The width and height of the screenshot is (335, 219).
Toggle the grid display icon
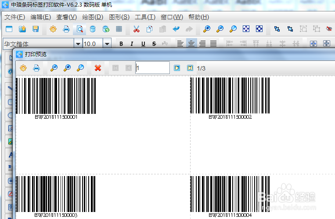pyautogui.click(x=119, y=29)
